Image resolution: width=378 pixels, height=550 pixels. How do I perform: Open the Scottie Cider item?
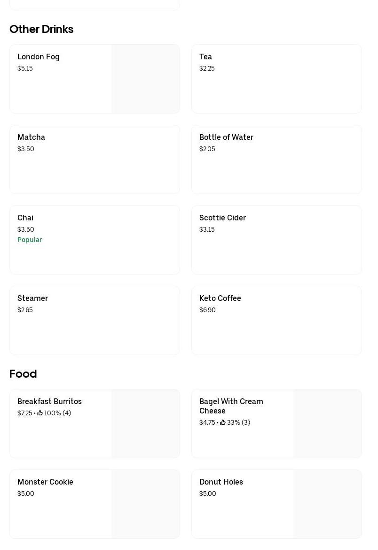tap(222, 218)
